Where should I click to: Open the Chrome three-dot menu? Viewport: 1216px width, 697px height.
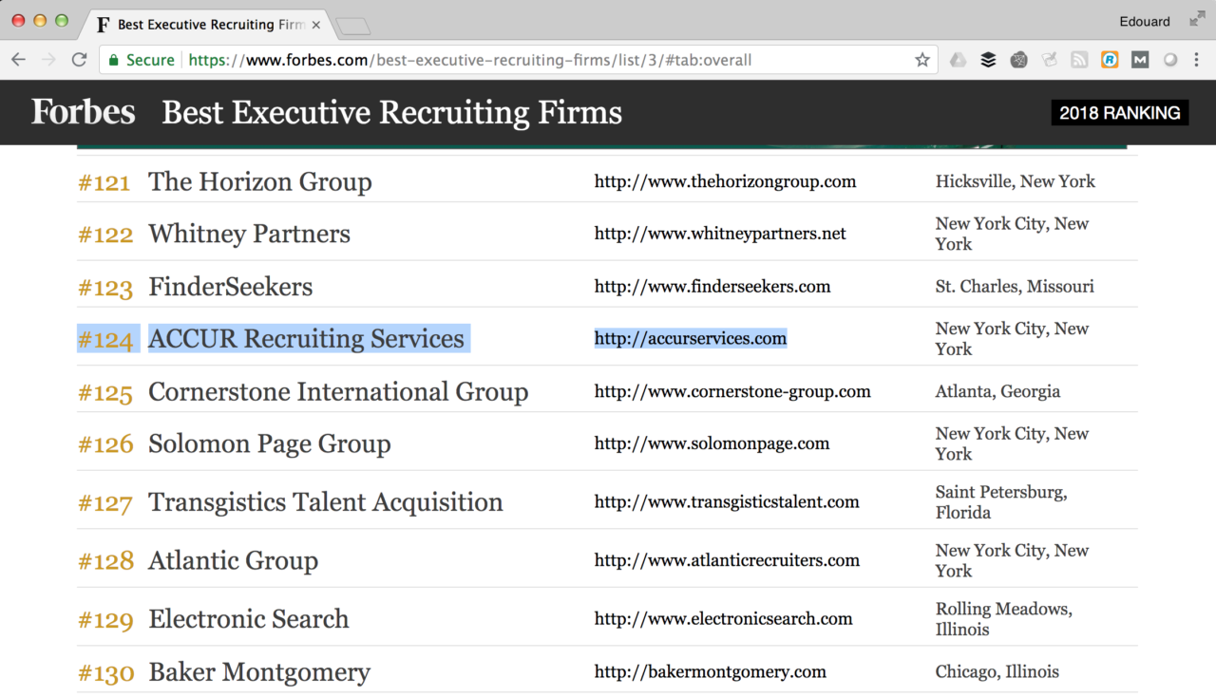click(x=1196, y=60)
